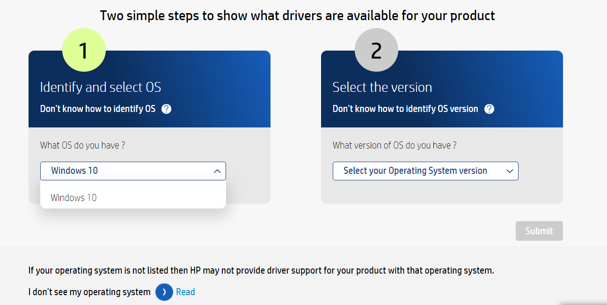The width and height of the screenshot is (607, 305).
Task: Open the Read link
Action: pos(185,292)
